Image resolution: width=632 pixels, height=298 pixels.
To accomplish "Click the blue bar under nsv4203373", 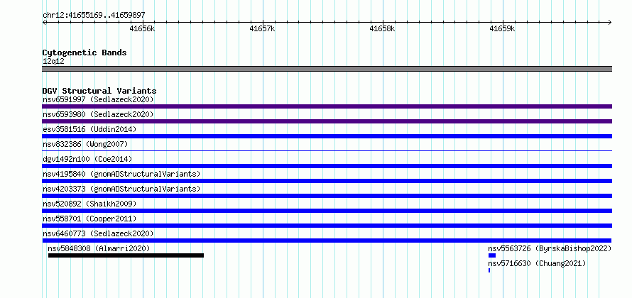I will (327, 196).
